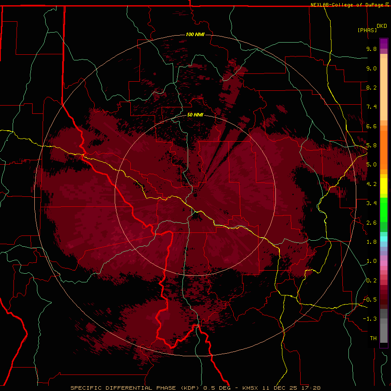Click the 17:20 timestamp in footer

(311, 388)
